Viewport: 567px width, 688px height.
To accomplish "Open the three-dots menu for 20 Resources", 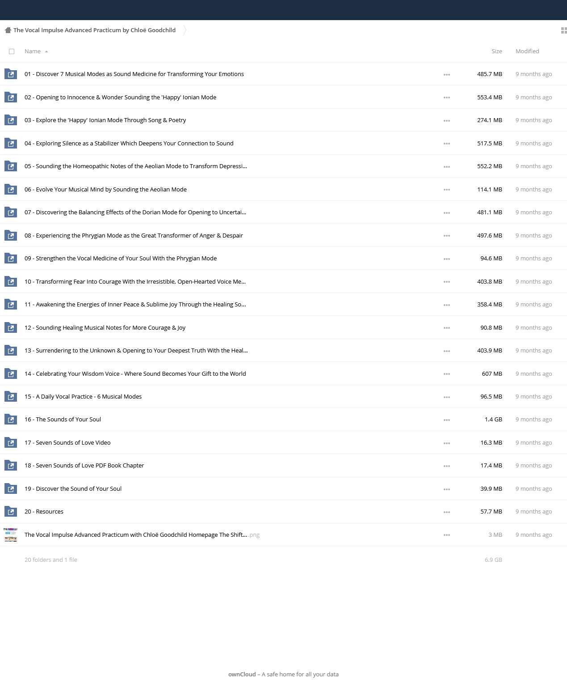I will [x=447, y=512].
